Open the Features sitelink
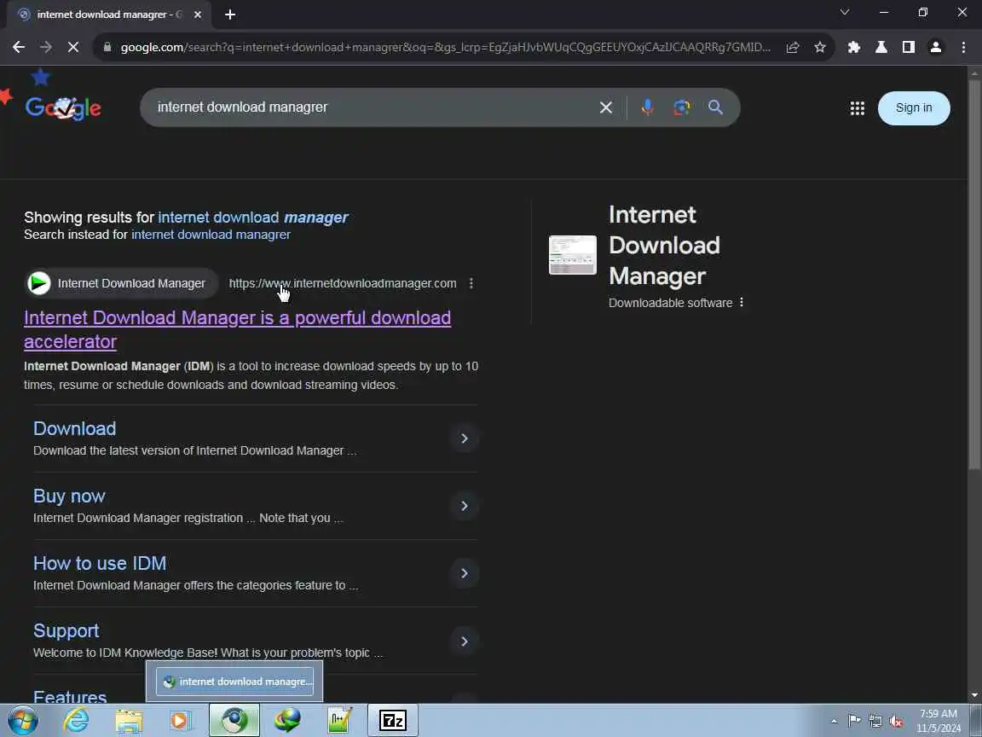This screenshot has width=982, height=737. (70, 696)
